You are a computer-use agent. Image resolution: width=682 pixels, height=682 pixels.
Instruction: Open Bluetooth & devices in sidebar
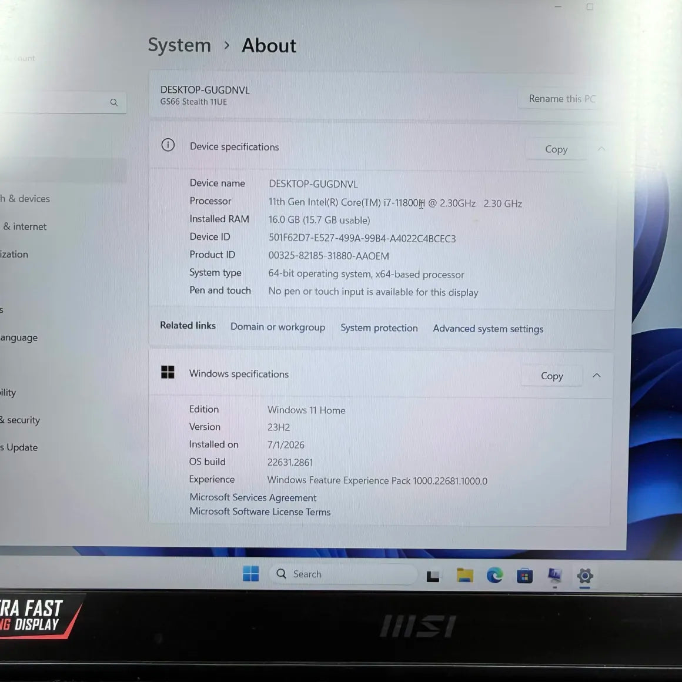coord(26,198)
